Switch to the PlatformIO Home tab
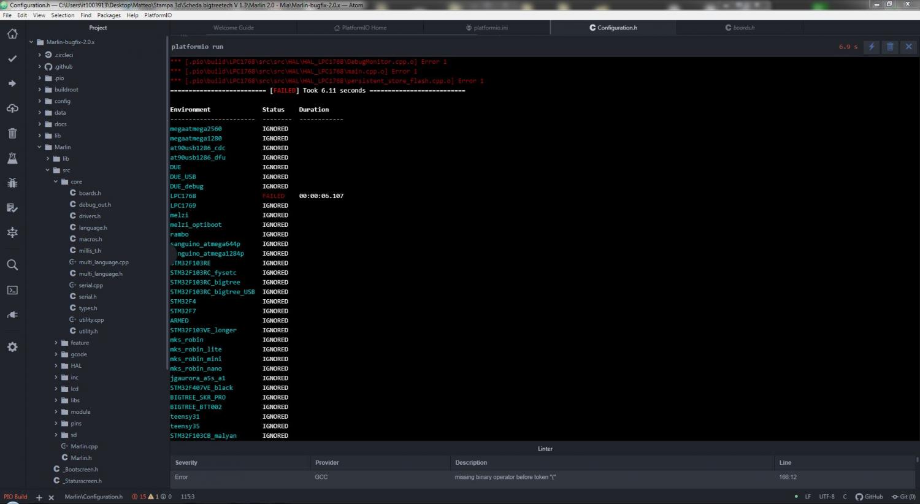This screenshot has height=504, width=920. click(x=360, y=28)
